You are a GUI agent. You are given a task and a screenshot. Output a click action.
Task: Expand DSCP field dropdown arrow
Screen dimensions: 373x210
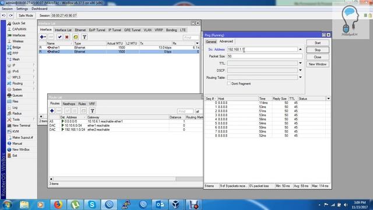[x=300, y=70]
